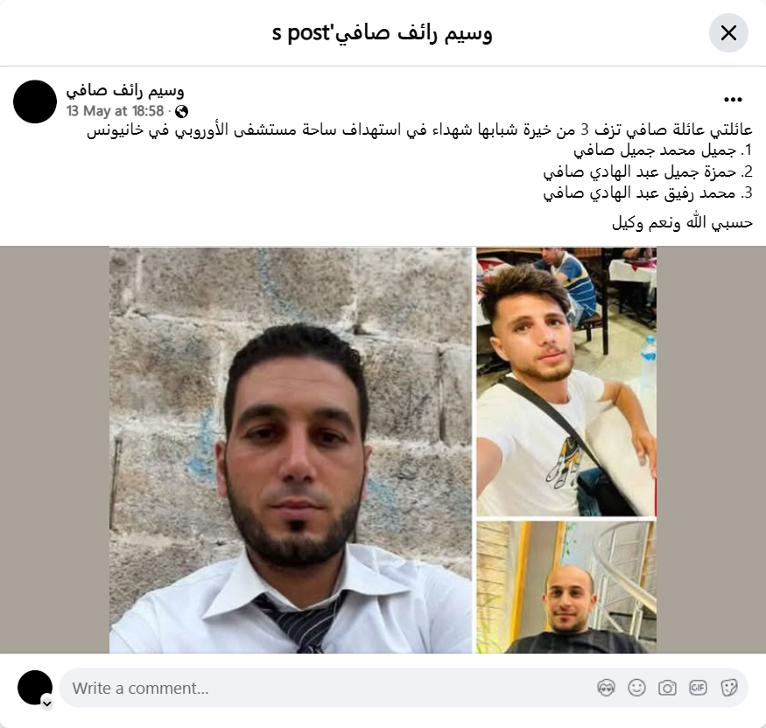Open the large photo of man in tie

pos(291,450)
